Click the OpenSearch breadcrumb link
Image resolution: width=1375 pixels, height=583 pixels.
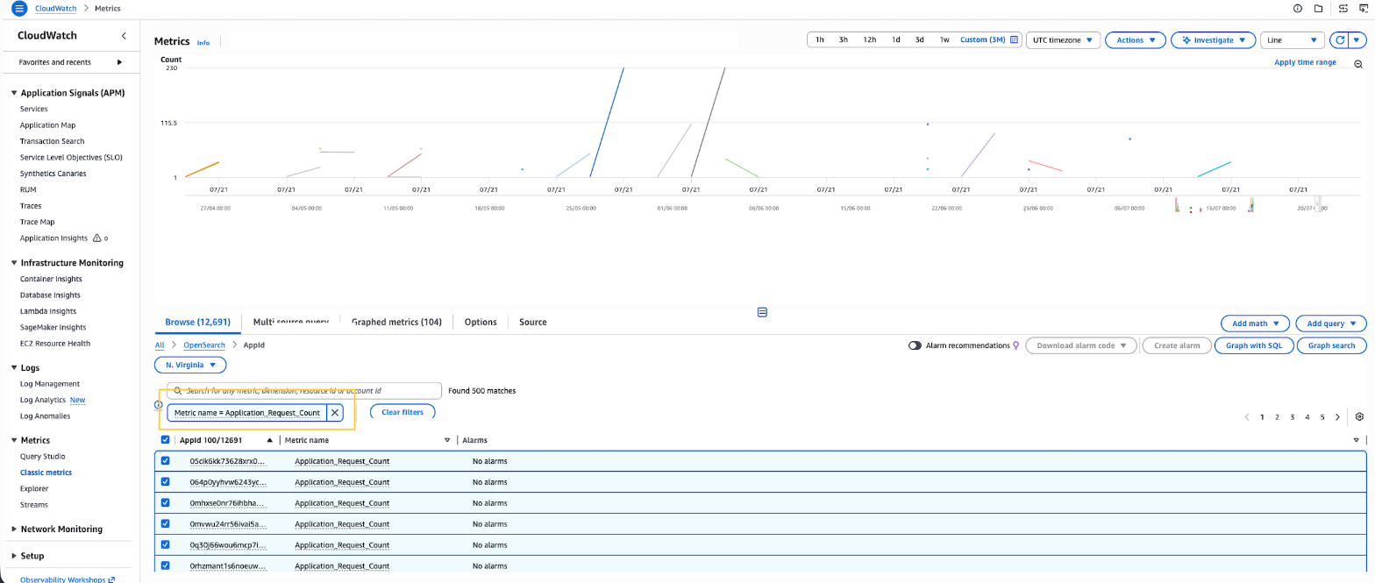click(204, 345)
